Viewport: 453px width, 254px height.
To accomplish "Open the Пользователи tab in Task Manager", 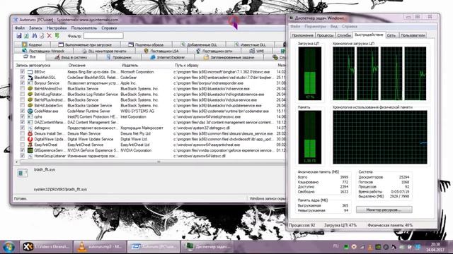I will [x=413, y=35].
